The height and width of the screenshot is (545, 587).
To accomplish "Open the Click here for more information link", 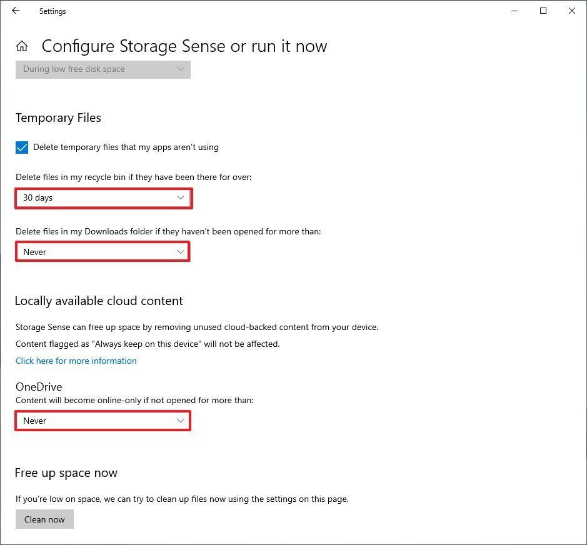I will point(76,361).
